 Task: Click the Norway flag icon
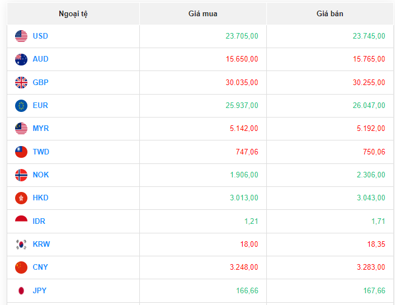tap(21, 175)
